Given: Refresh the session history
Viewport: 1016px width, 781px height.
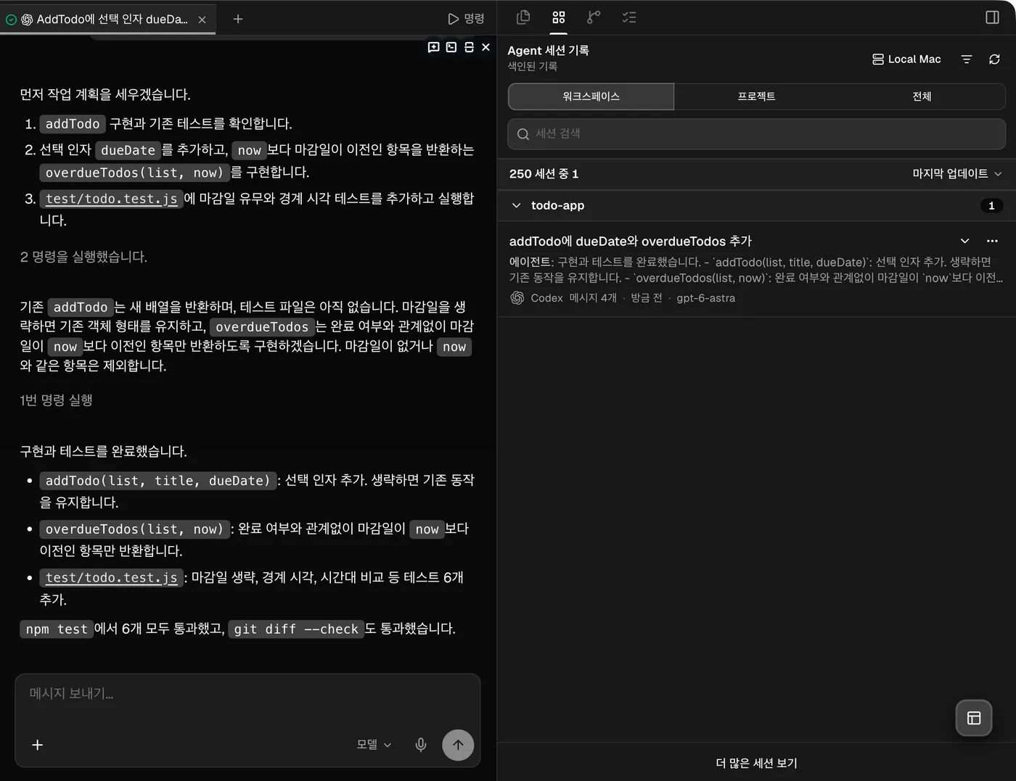Looking at the screenshot, I should click(994, 59).
